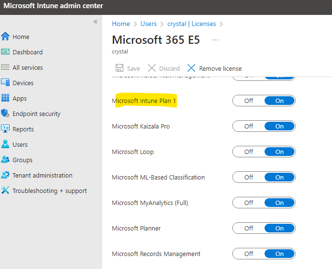
Task: Open the Devices icon in navigation
Action: [x=5, y=83]
